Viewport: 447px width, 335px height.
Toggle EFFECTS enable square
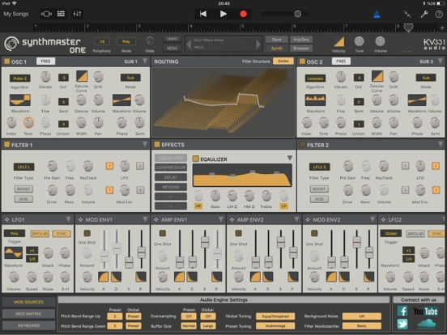[x=157, y=144]
